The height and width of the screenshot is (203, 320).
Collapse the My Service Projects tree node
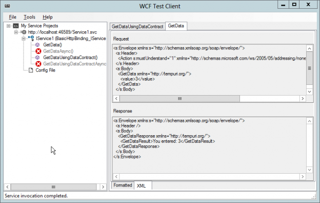(x=8, y=26)
